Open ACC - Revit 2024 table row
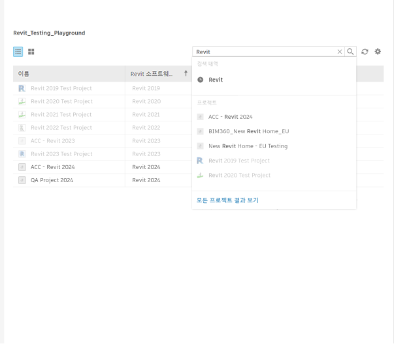The width and height of the screenshot is (394, 344). pos(103,167)
